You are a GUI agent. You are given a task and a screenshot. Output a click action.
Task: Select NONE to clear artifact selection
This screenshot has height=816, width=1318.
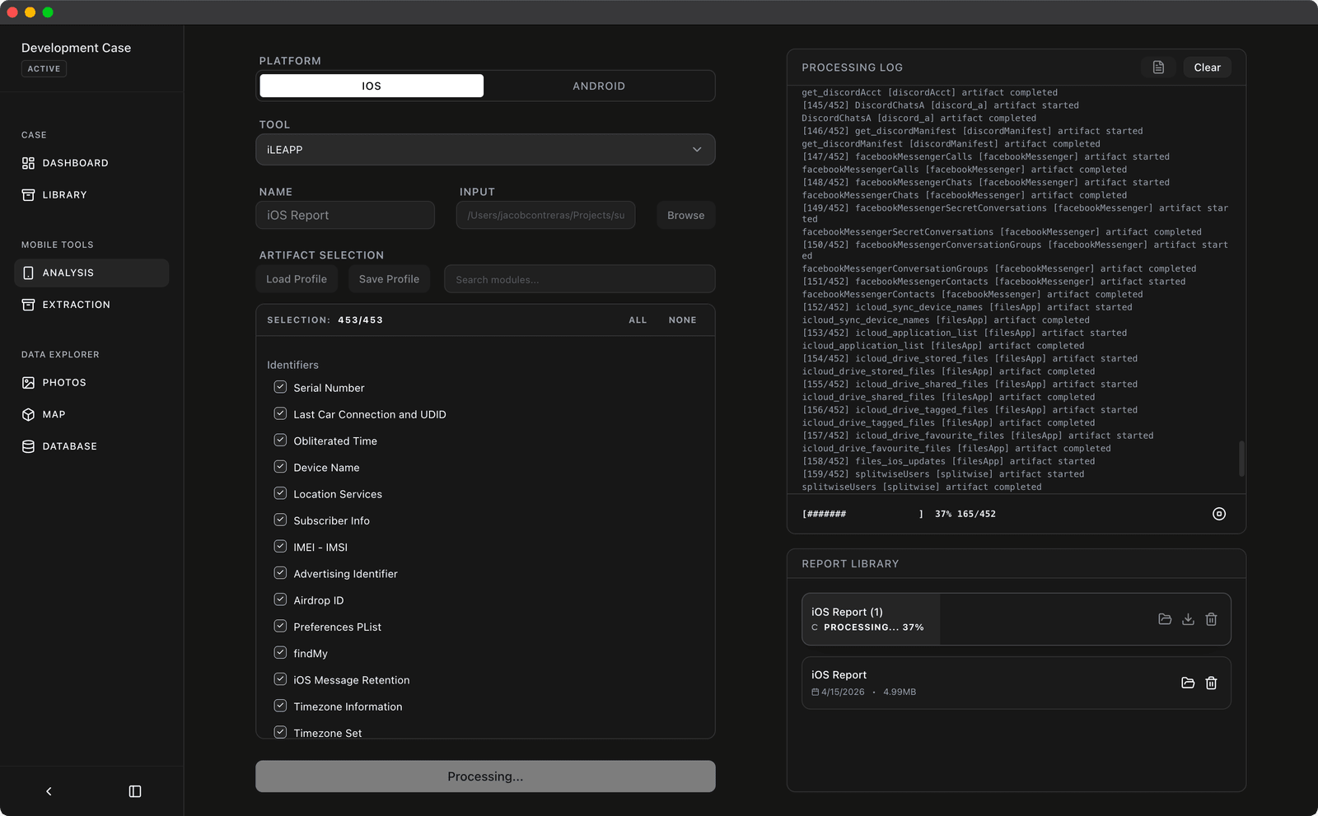(682, 320)
